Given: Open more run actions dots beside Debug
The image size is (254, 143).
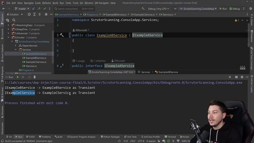Looking at the screenshot, I should coord(244,9).
